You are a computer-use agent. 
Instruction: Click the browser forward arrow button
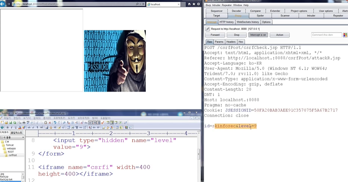tap(8, 4)
